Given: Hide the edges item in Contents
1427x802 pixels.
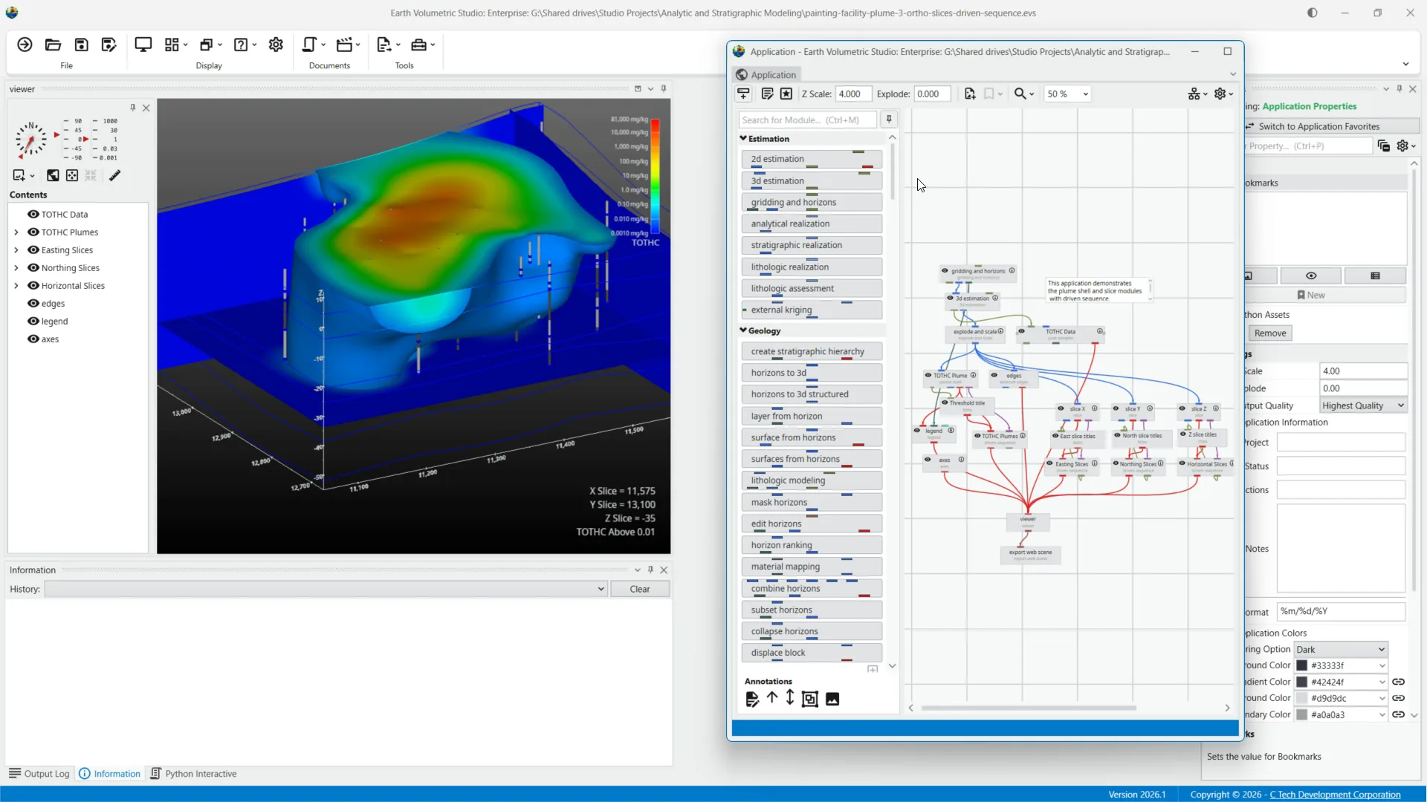Looking at the screenshot, I should click(33, 303).
